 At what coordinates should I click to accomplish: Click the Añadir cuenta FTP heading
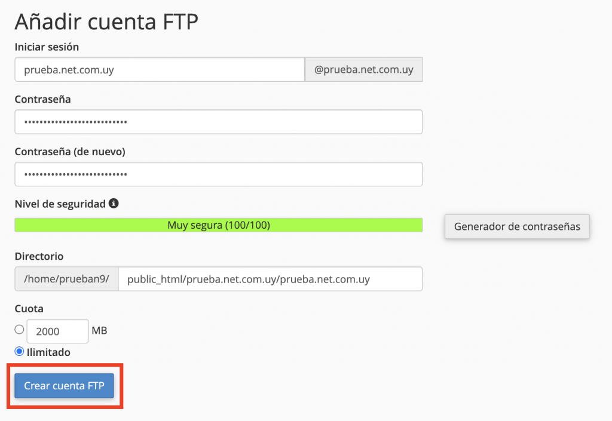pos(106,21)
